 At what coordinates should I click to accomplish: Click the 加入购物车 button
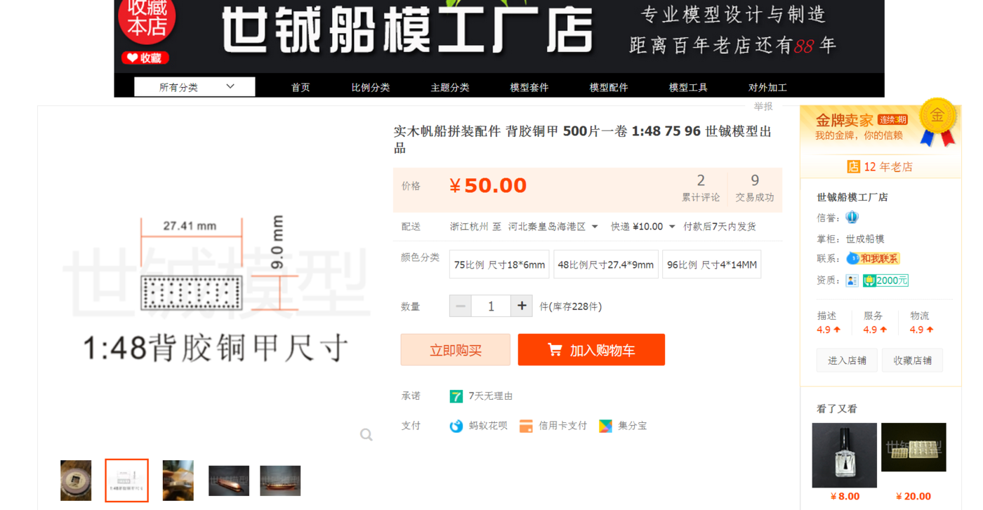(591, 350)
